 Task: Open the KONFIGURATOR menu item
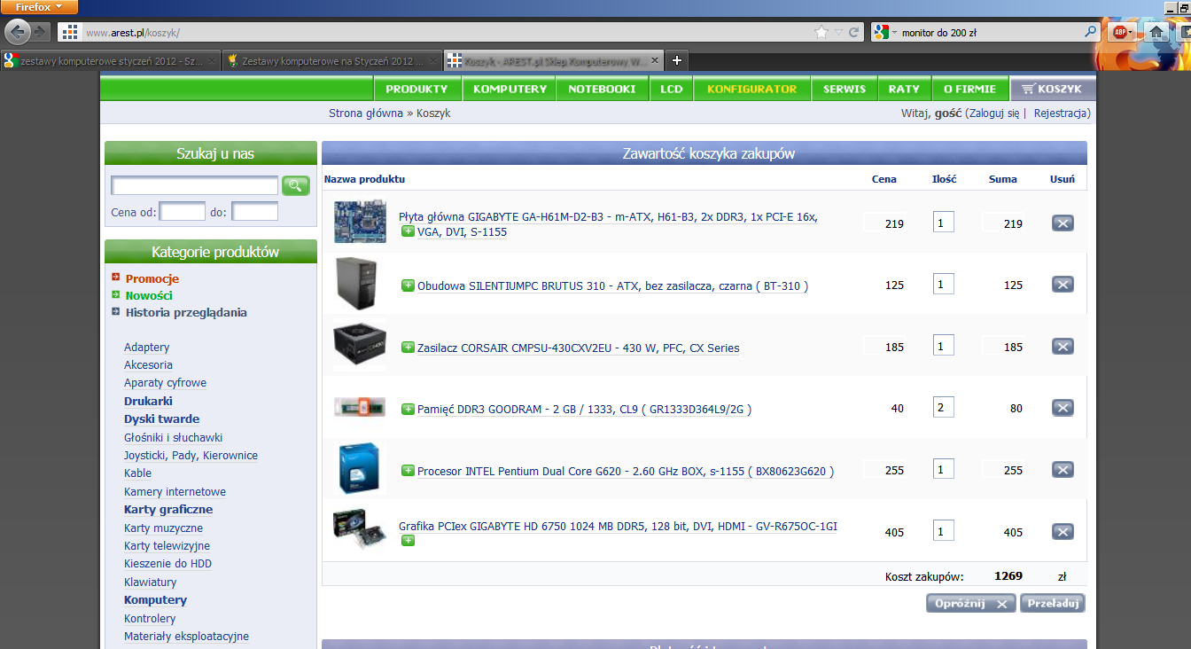point(752,89)
